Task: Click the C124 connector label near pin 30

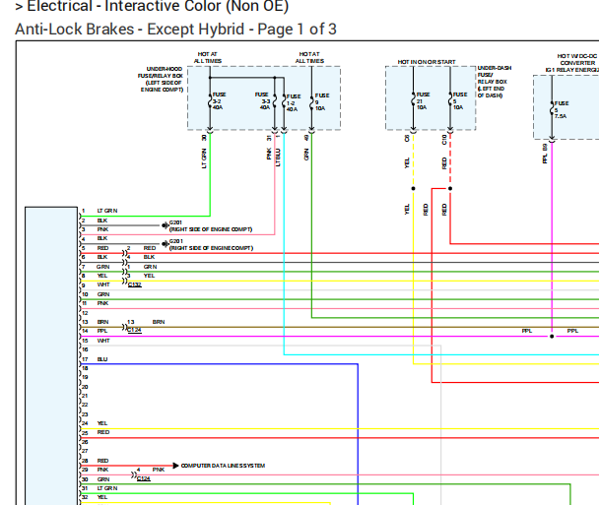Action: pyautogui.click(x=144, y=478)
